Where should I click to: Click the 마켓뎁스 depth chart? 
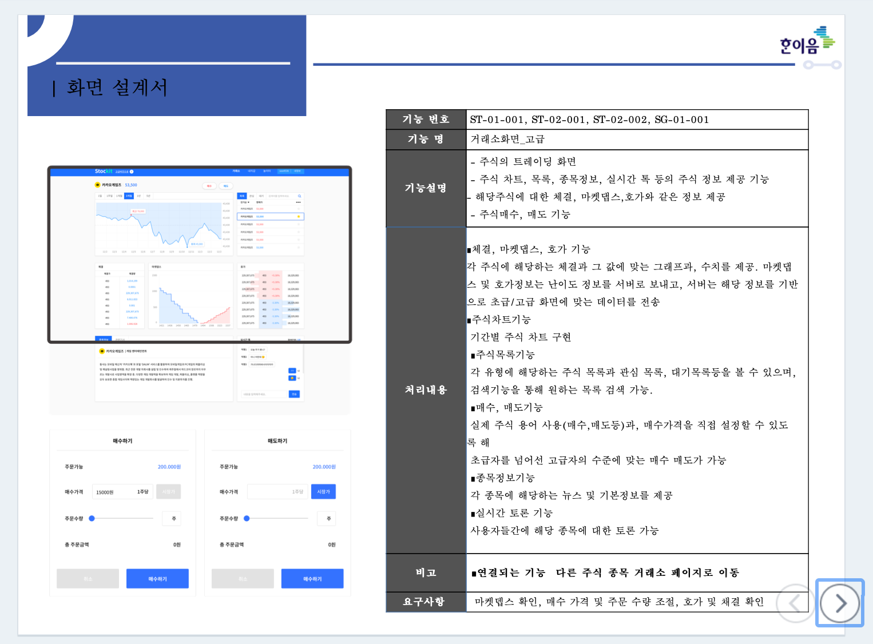coord(195,299)
